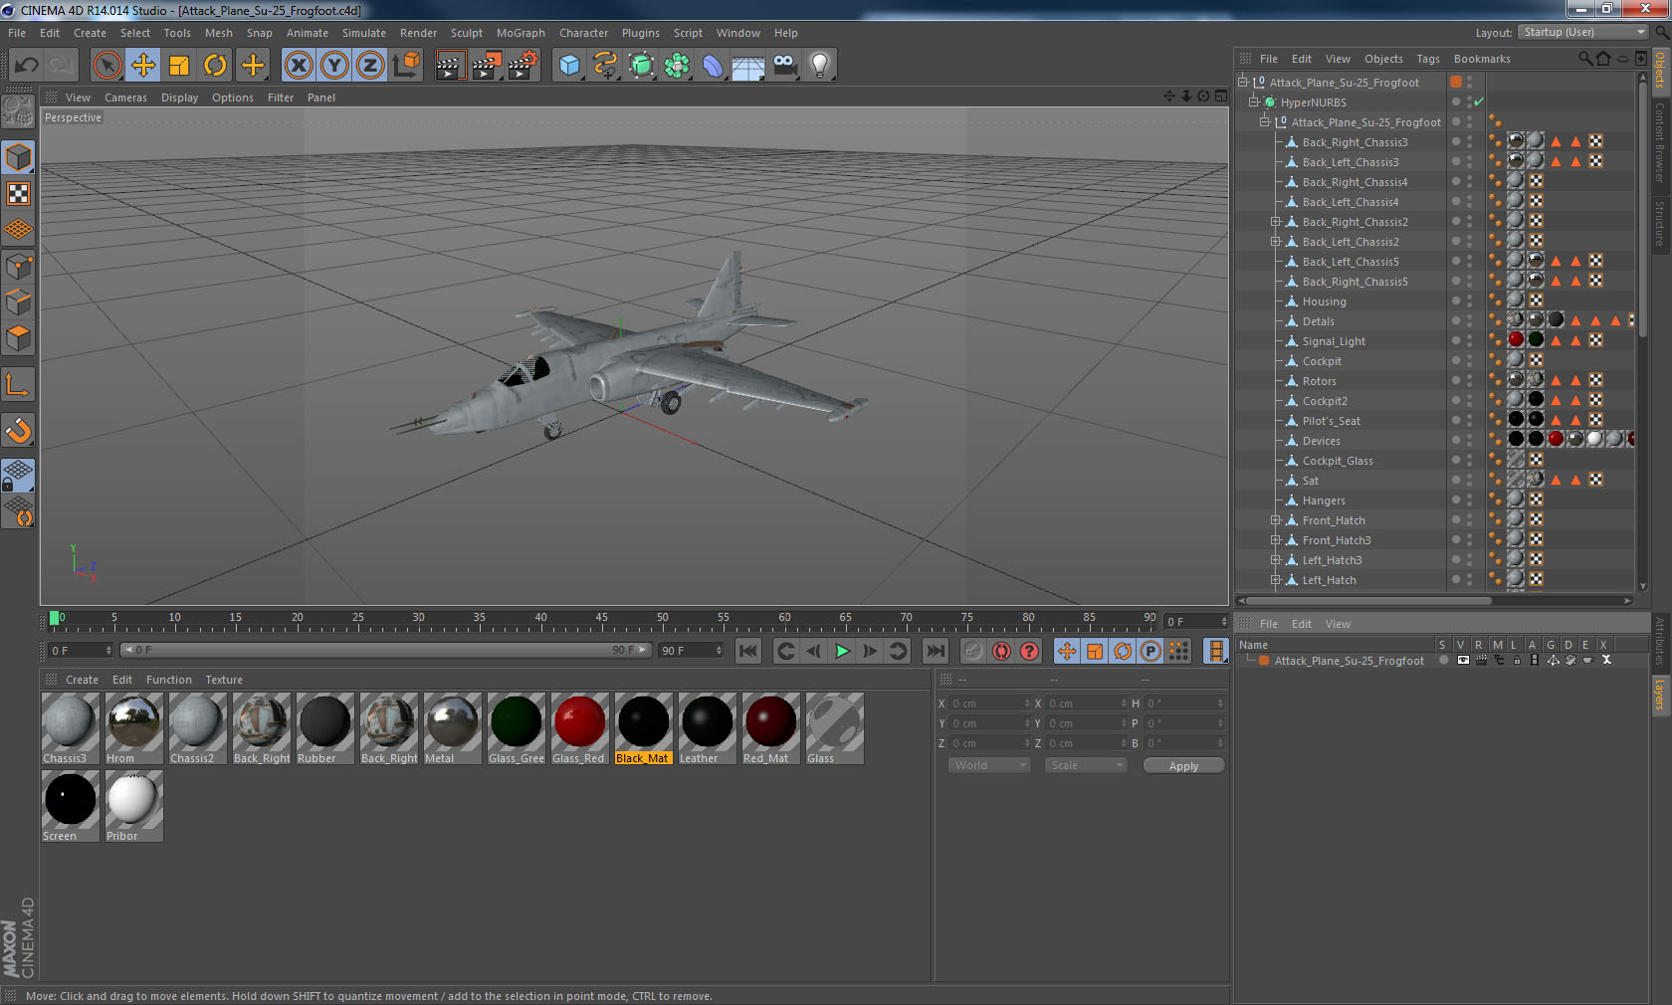The height and width of the screenshot is (1005, 1672).
Task: Collapse the HyperNURBS tree node
Action: [1254, 102]
